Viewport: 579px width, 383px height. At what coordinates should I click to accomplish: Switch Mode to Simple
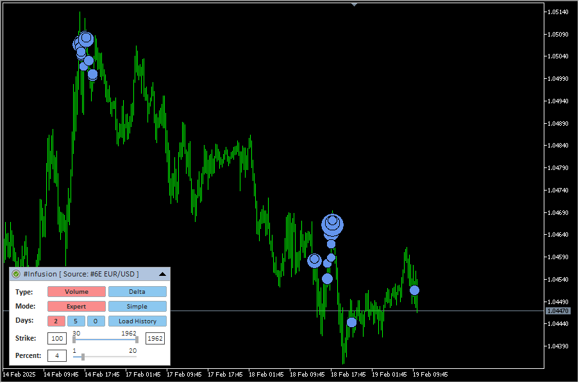(137, 307)
